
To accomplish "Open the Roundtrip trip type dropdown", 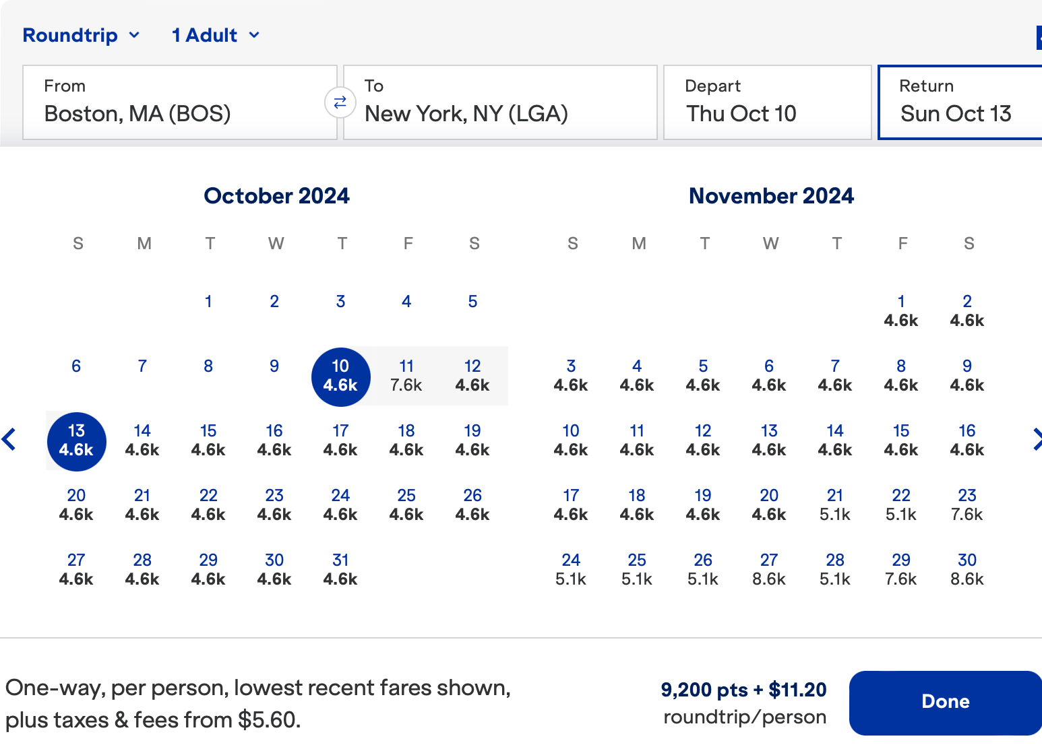I will coord(82,35).
